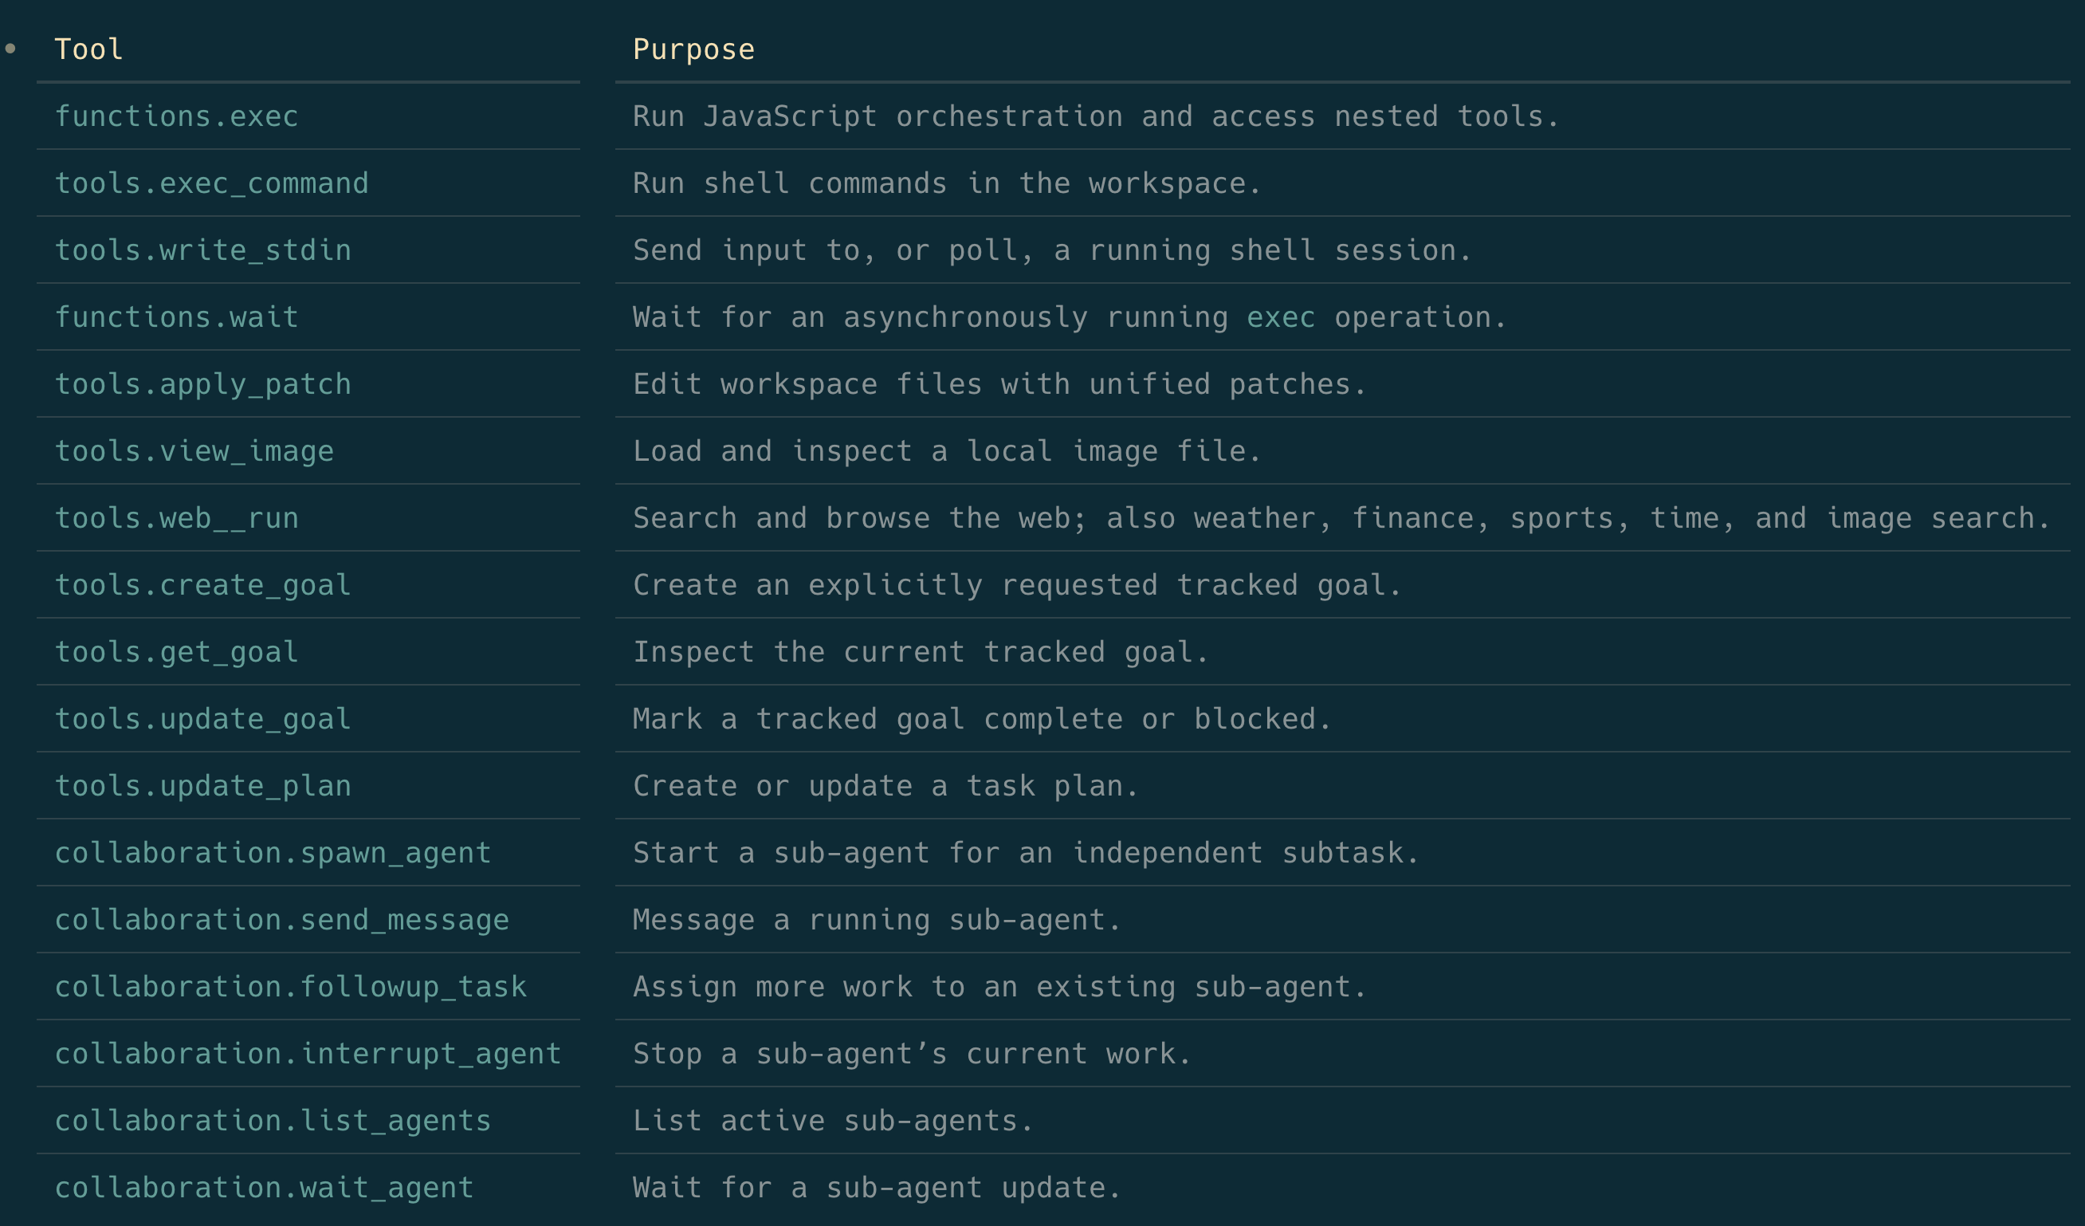Click functions.exec tool name
This screenshot has width=2085, height=1226.
point(176,116)
